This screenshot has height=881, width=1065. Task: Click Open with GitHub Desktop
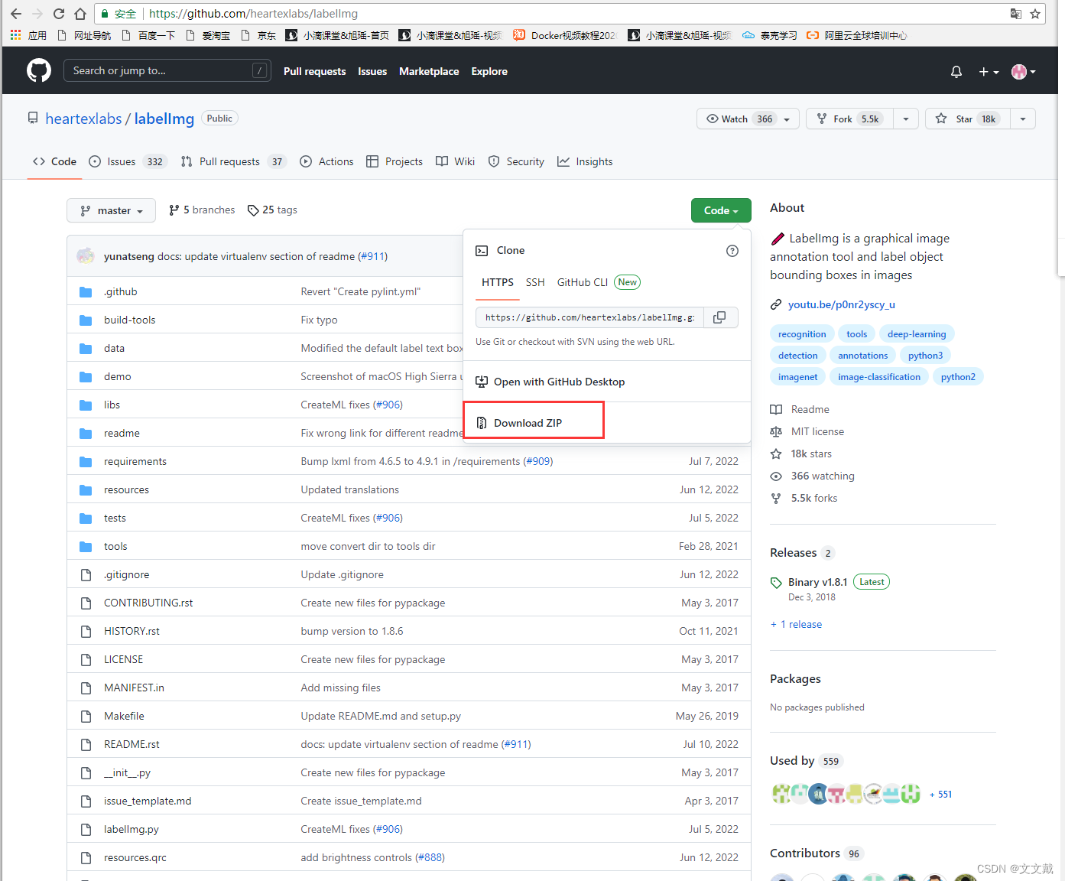click(550, 382)
